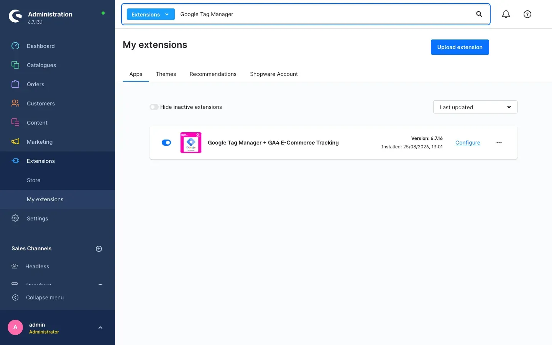Screen dimensions: 552x345
Task: Click the Extensions plug icon
Action: coord(15,161)
